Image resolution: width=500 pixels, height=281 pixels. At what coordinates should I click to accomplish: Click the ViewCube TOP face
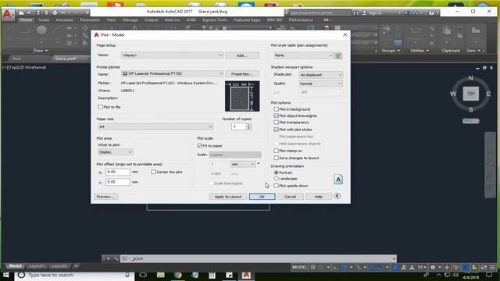pyautogui.click(x=470, y=94)
